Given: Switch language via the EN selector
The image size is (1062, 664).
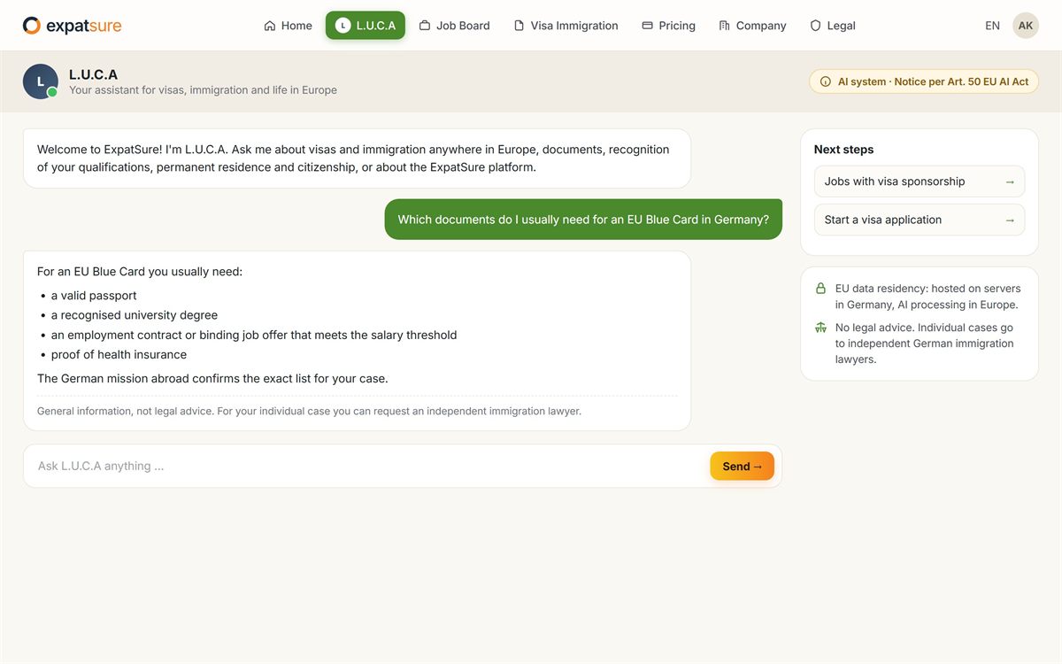Looking at the screenshot, I should 993,26.
